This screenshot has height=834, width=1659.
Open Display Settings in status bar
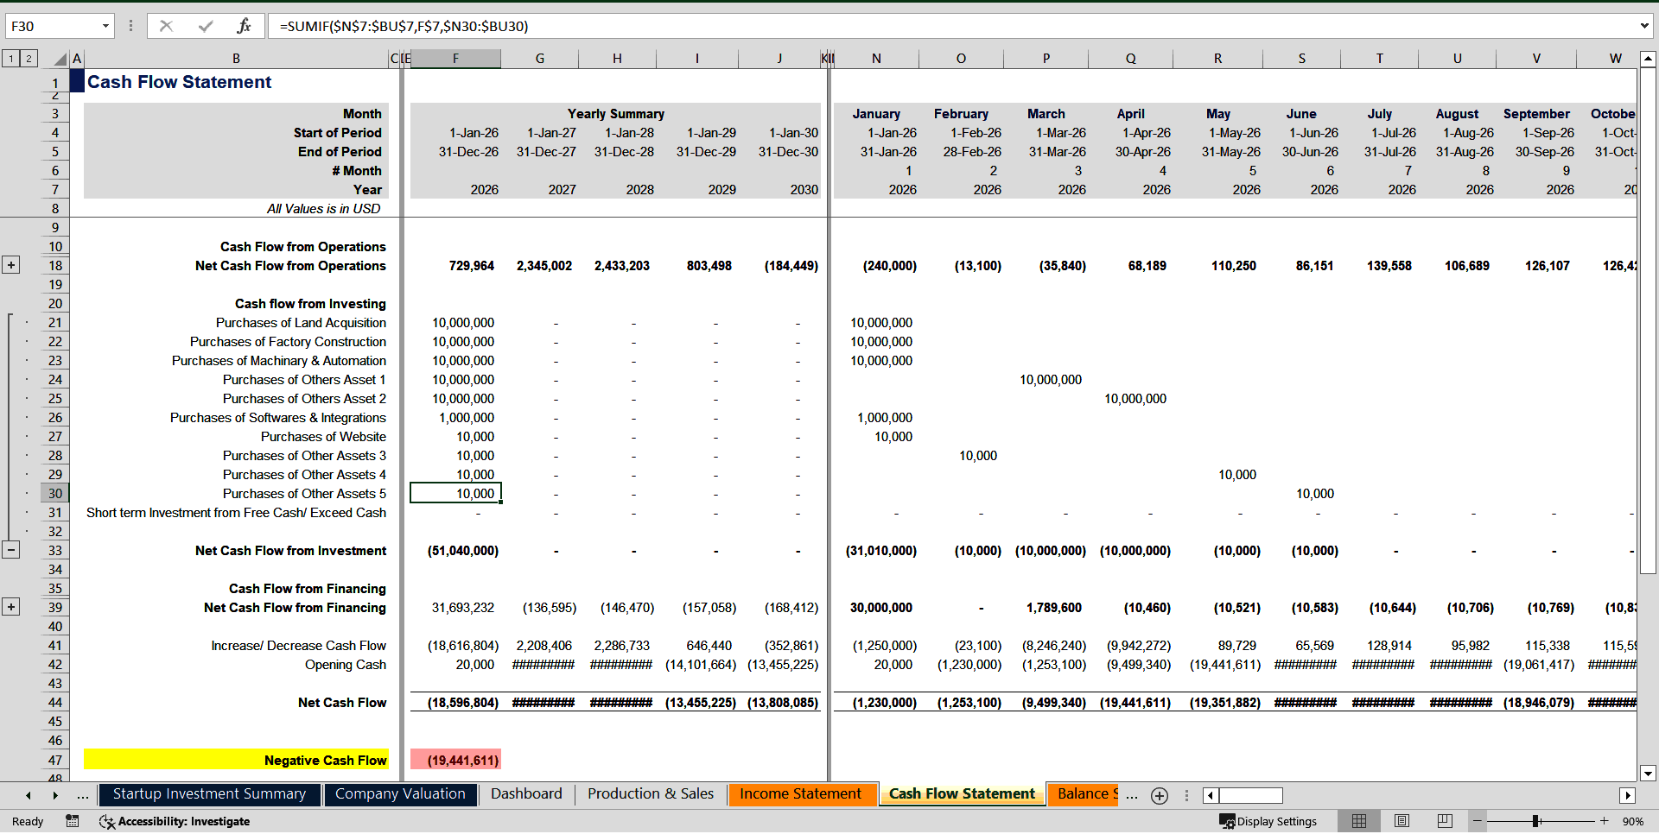click(1268, 821)
